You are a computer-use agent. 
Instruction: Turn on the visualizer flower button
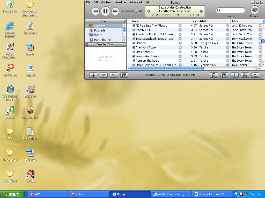tap(245, 75)
